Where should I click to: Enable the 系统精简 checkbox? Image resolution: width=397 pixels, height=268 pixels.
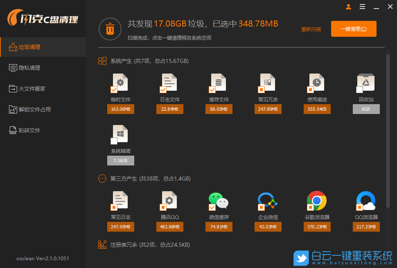113,142
